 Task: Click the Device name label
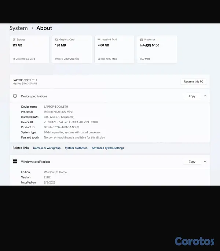[x=29, y=107]
